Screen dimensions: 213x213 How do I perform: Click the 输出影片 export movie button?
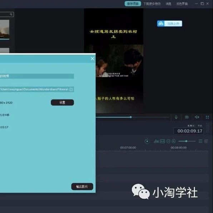tap(82, 187)
